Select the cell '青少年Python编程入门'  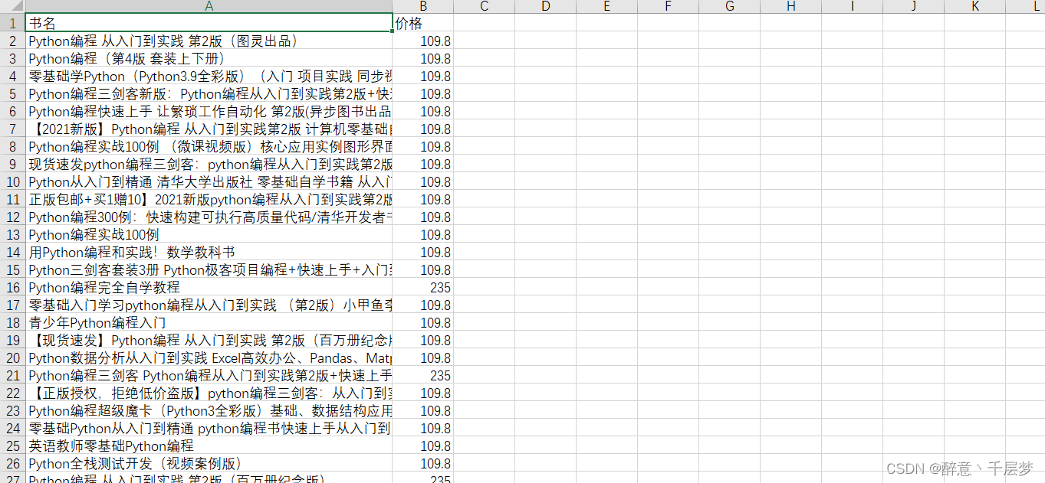click(209, 322)
